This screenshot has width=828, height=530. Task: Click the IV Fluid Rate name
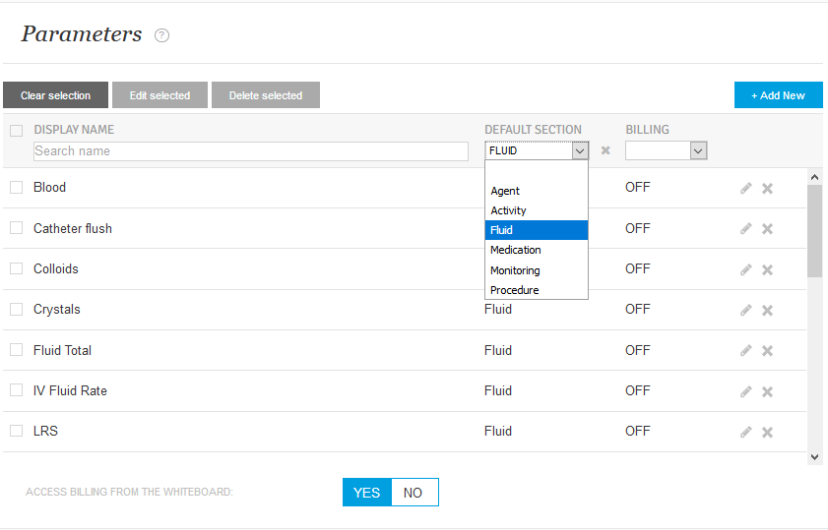click(70, 390)
